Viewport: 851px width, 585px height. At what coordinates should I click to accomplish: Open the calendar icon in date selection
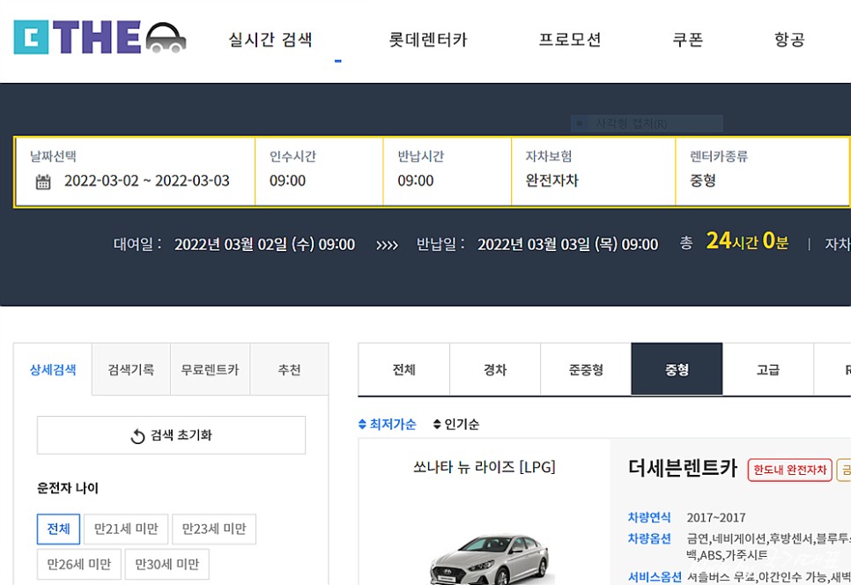pos(43,181)
